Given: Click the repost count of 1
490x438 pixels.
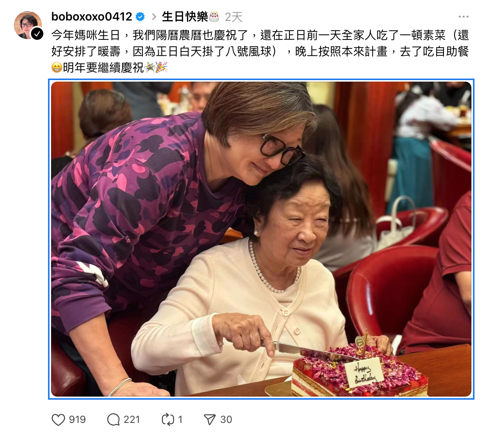Looking at the screenshot, I should tap(180, 419).
